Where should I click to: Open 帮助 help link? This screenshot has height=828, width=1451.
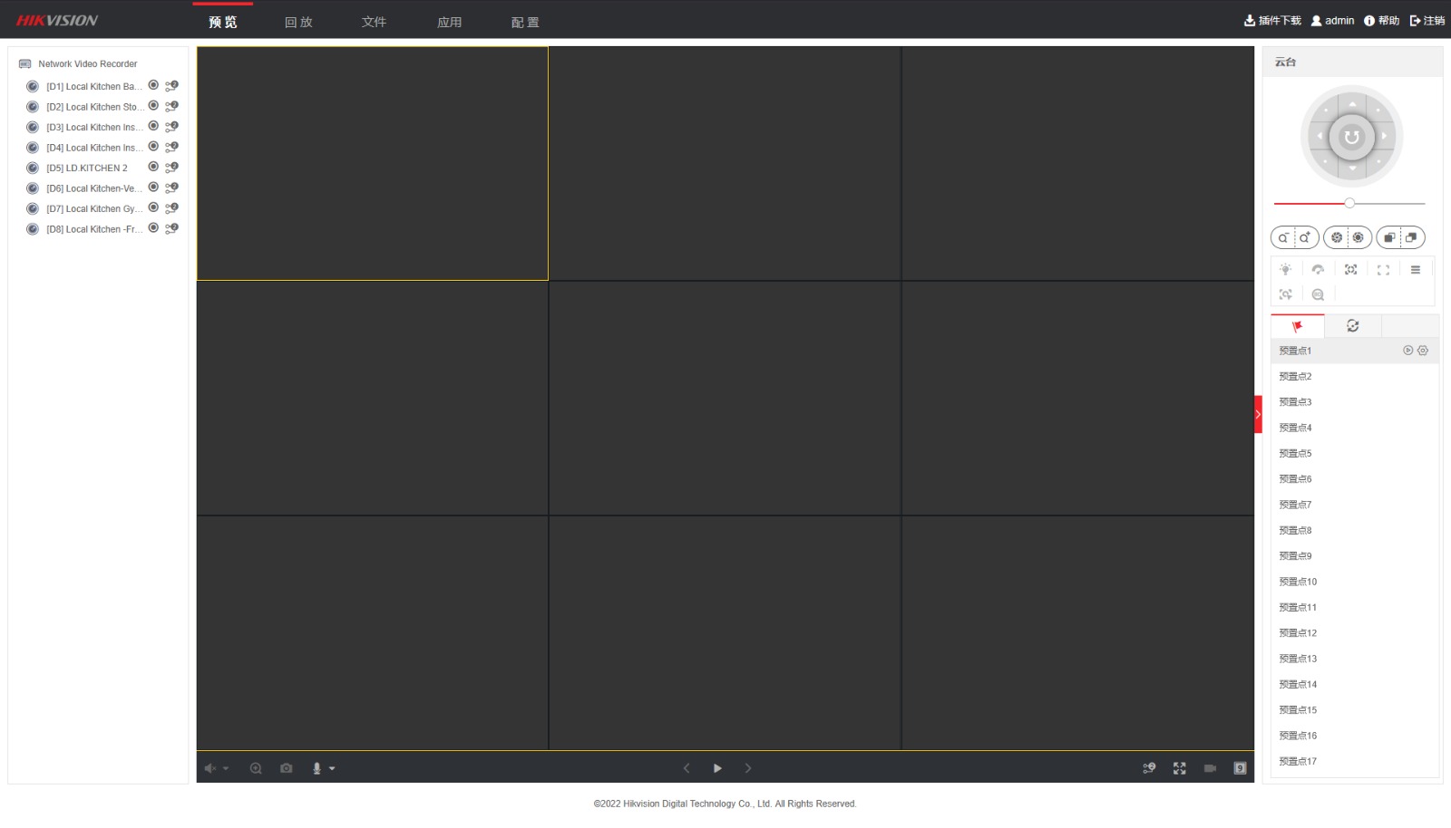1381,21
